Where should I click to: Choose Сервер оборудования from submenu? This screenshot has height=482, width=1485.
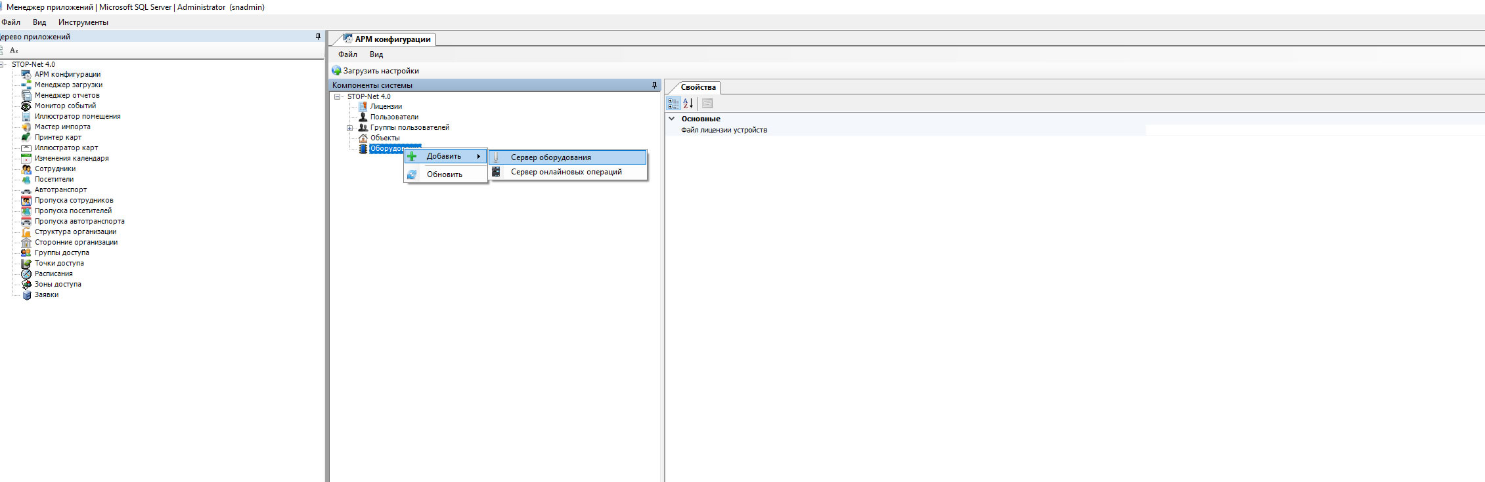pyautogui.click(x=568, y=157)
